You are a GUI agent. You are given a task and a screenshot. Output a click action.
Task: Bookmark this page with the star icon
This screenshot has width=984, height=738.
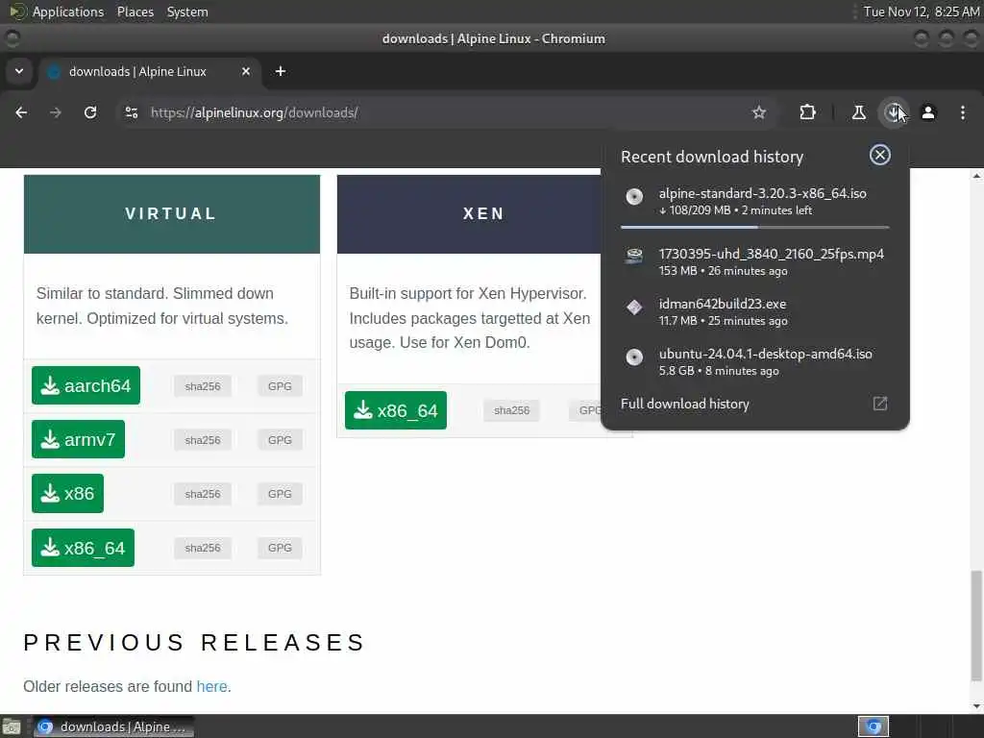pos(759,112)
